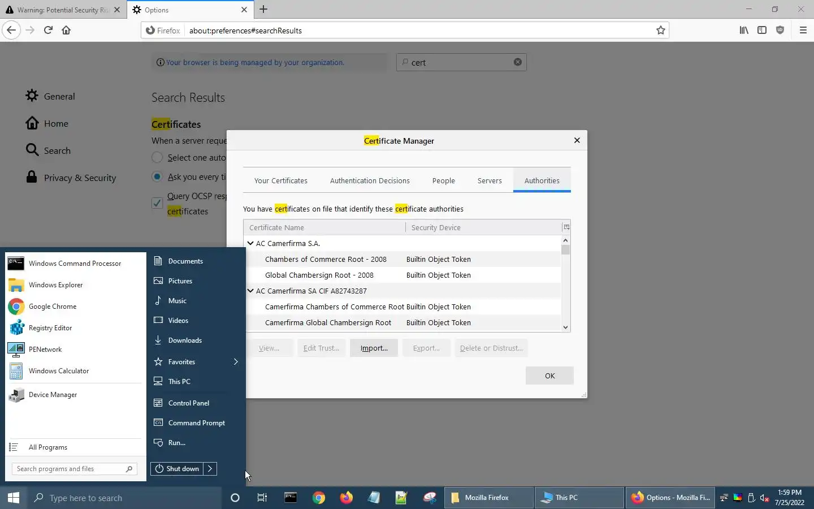Open Task View on the taskbar
Screen dimensions: 814x509
[x=262, y=498]
